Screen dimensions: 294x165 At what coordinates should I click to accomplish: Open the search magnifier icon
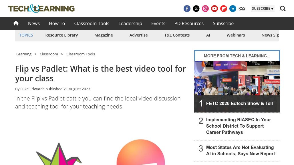pos(283,9)
